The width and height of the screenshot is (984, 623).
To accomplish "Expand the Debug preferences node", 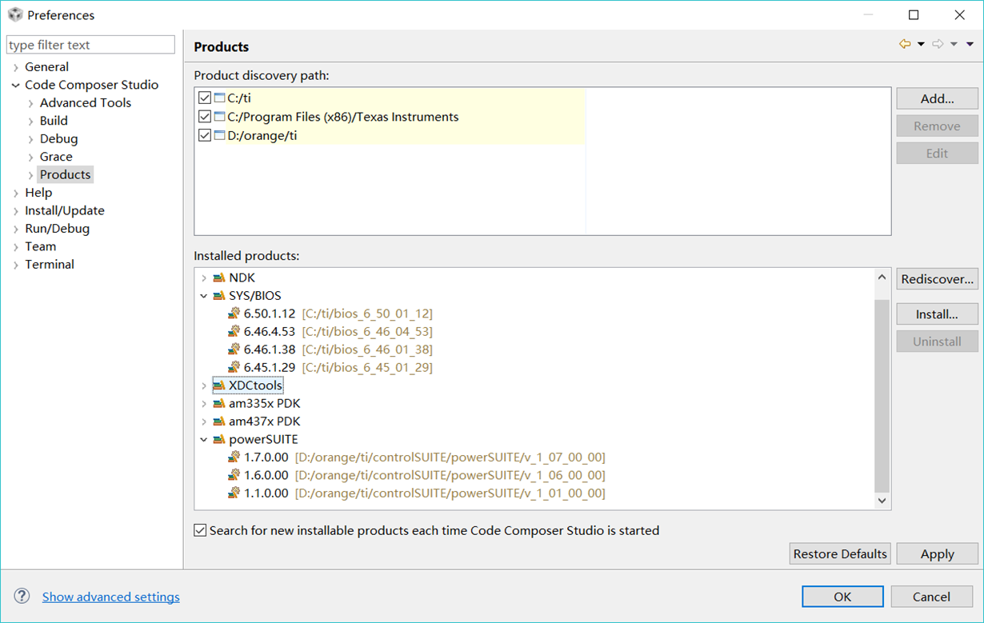I will click(x=31, y=139).
